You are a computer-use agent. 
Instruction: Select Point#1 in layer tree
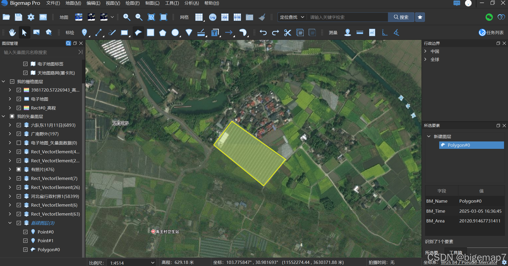[46, 241]
